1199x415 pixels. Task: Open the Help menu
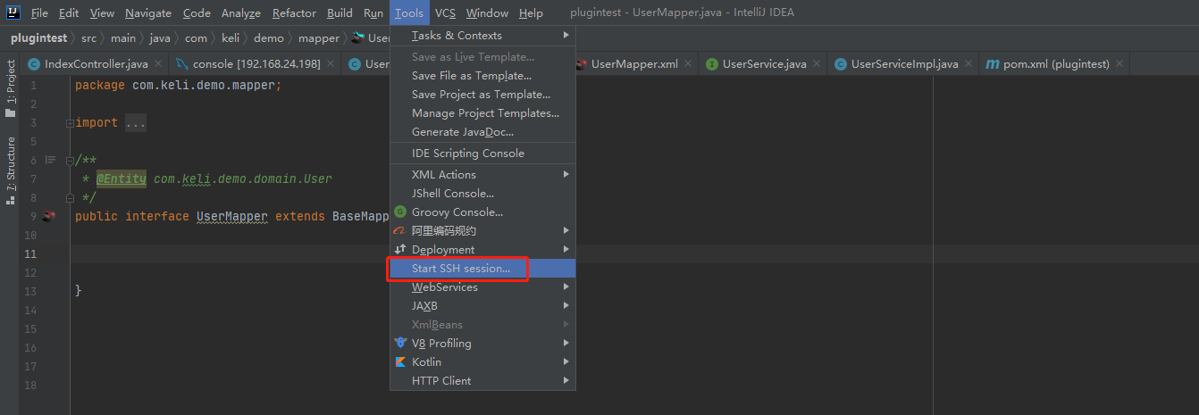point(531,12)
